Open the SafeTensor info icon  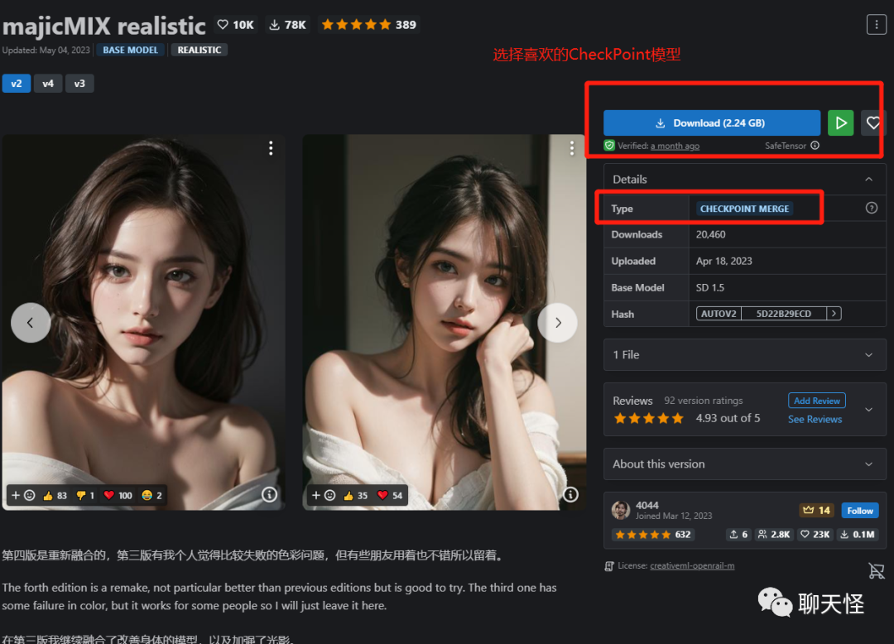[815, 146]
